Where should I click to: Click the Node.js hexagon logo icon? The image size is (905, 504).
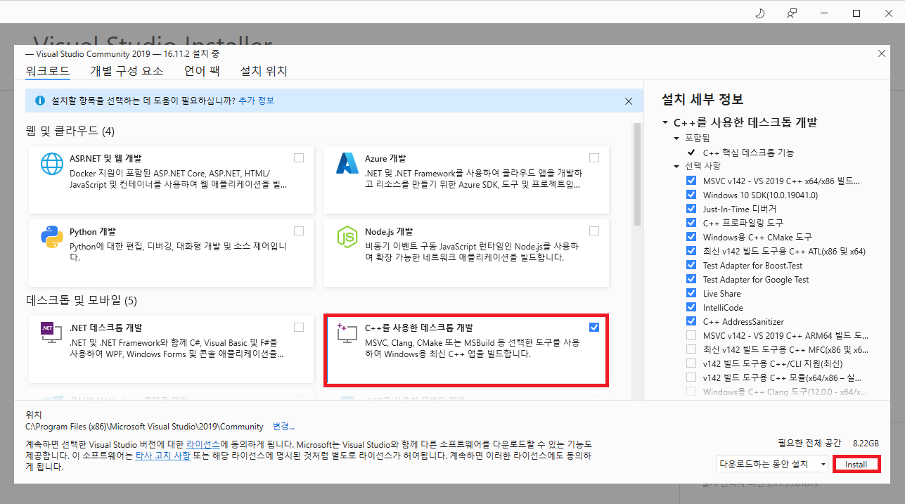pos(347,237)
